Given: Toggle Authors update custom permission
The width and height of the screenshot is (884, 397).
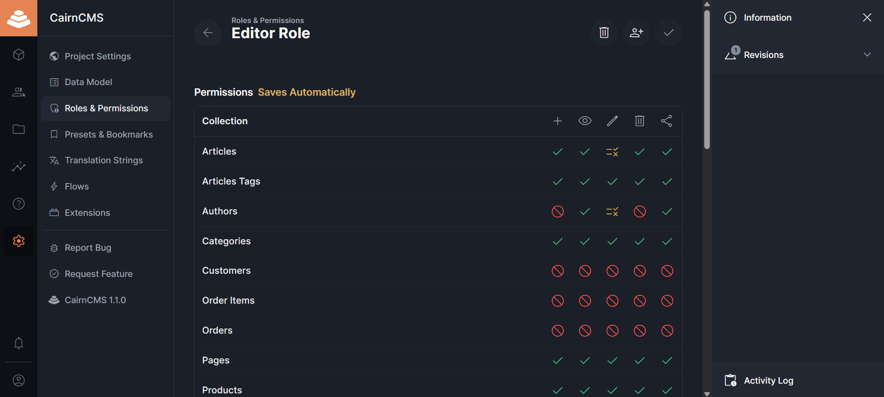Looking at the screenshot, I should (x=612, y=212).
